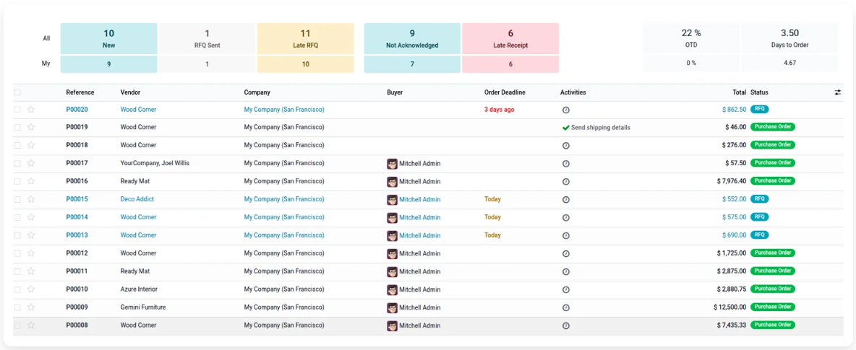Open the activity clock for P00013
The width and height of the screenshot is (856, 350).
[565, 235]
